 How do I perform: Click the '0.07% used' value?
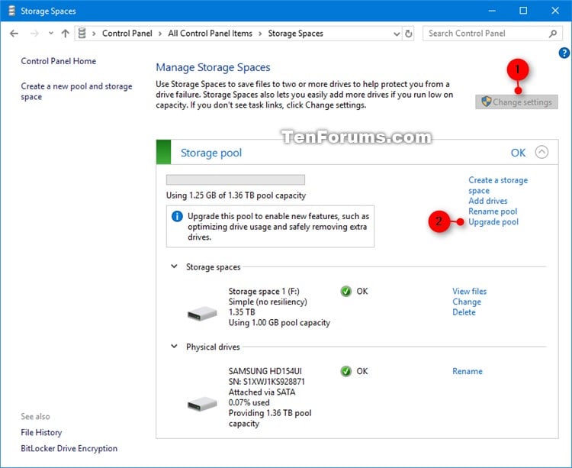coord(249,402)
